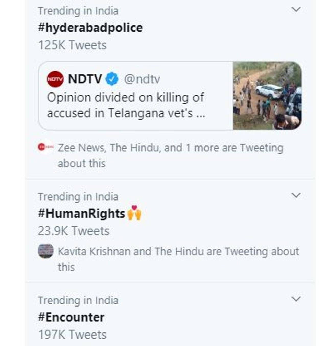Open the #hyderabadpolice trending hashtag
The image size is (327, 346).
pyautogui.click(x=90, y=28)
